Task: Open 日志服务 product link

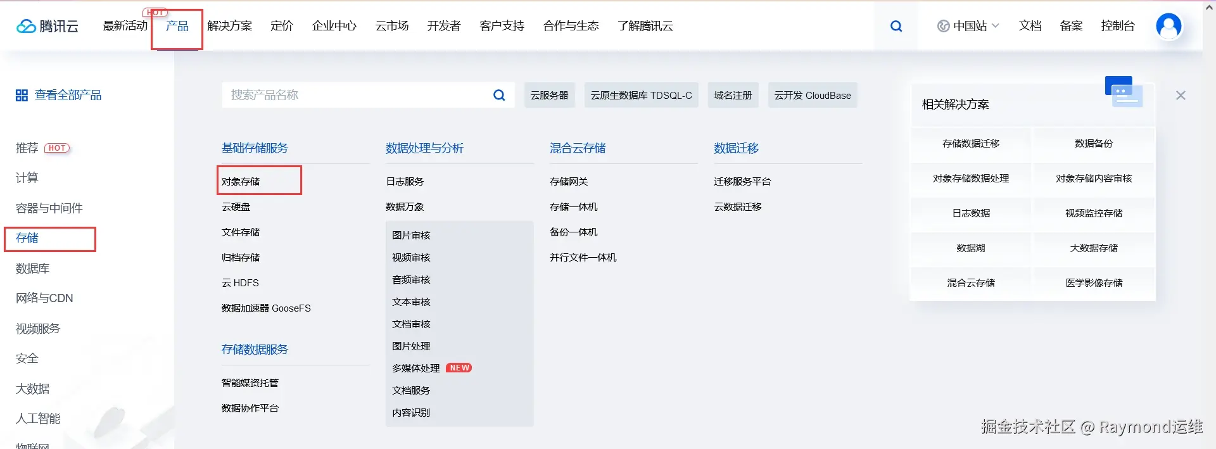Action: [x=405, y=182]
